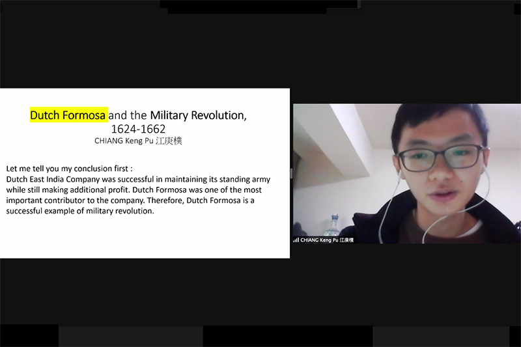The height and width of the screenshot is (347, 521).
Task: Click the Military Revolution heading text
Action: point(198,115)
